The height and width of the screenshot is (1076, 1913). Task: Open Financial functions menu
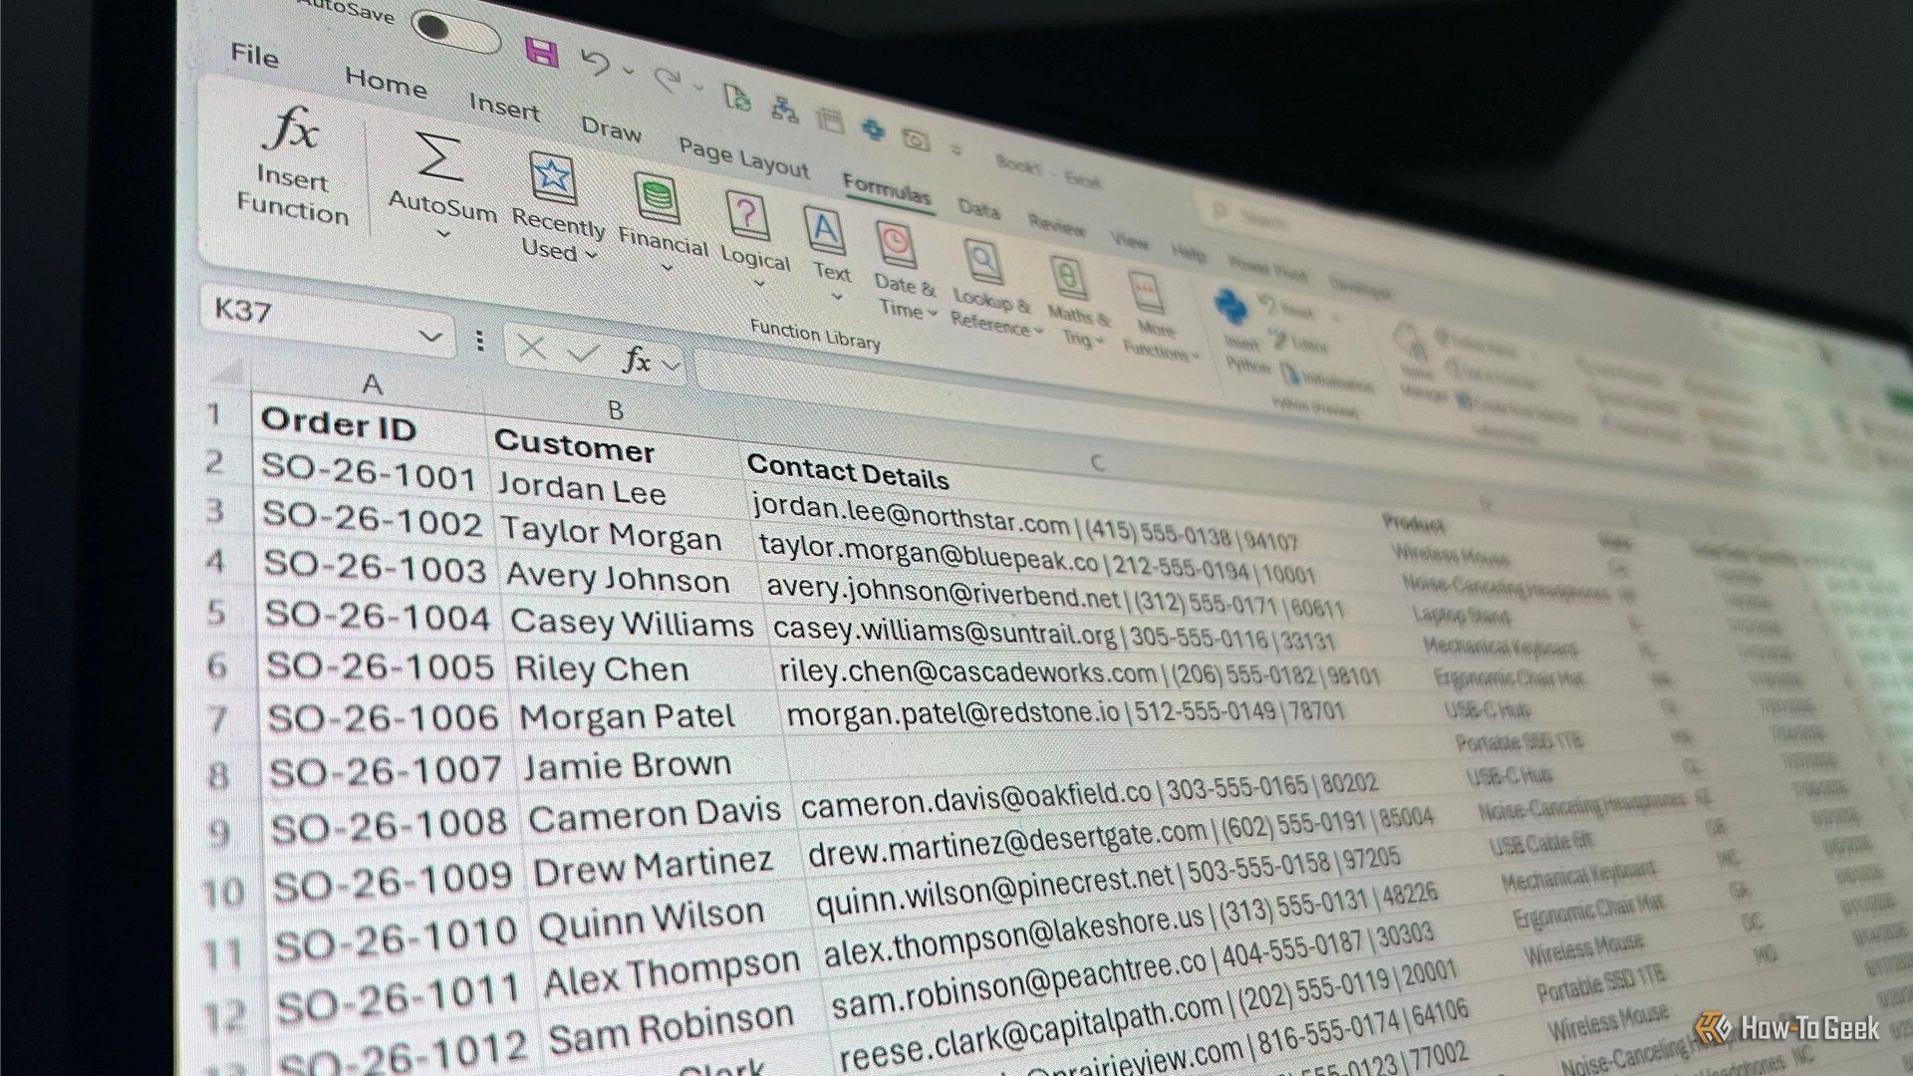(662, 223)
